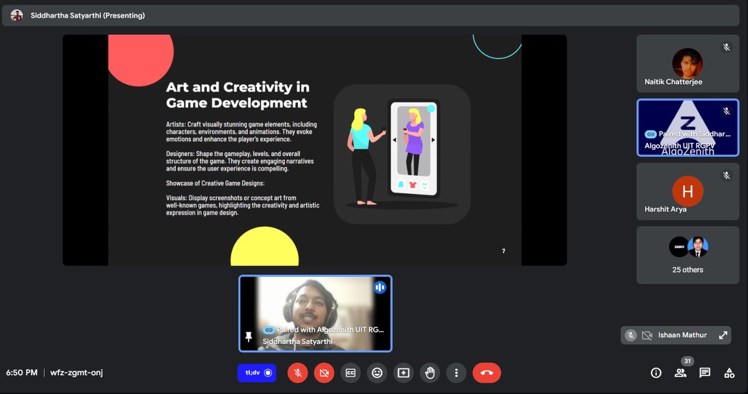This screenshot has width=748, height=394.
Task: Select Harshit Arya participant tile
Action: [x=688, y=191]
